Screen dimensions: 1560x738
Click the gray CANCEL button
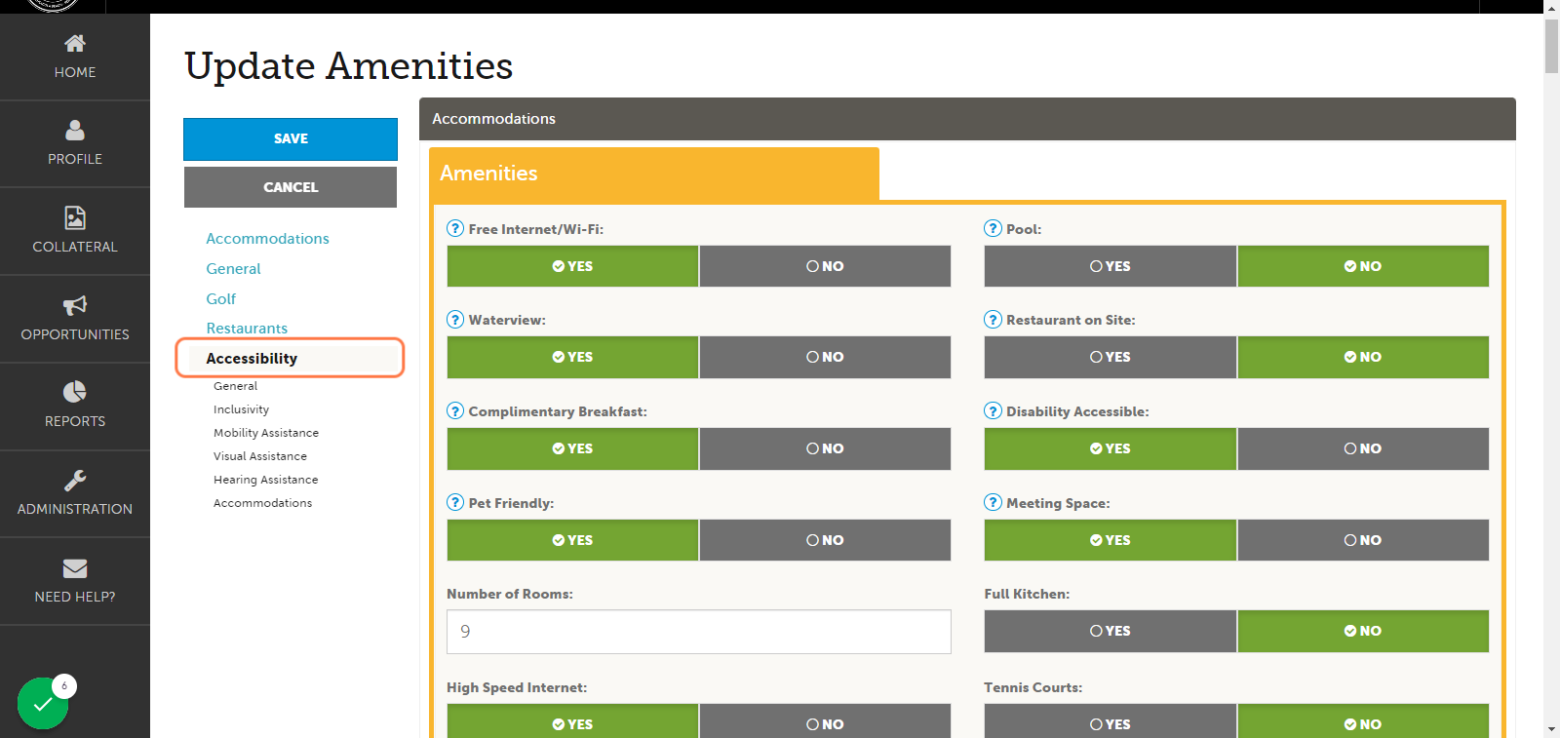coord(291,187)
